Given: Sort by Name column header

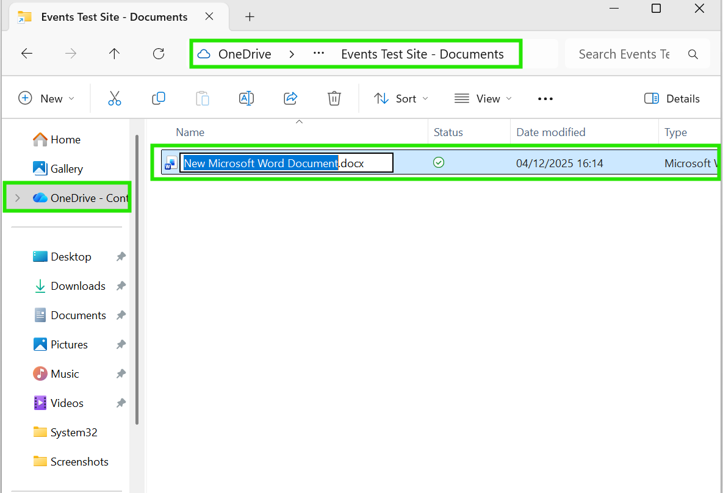Looking at the screenshot, I should click(x=190, y=132).
